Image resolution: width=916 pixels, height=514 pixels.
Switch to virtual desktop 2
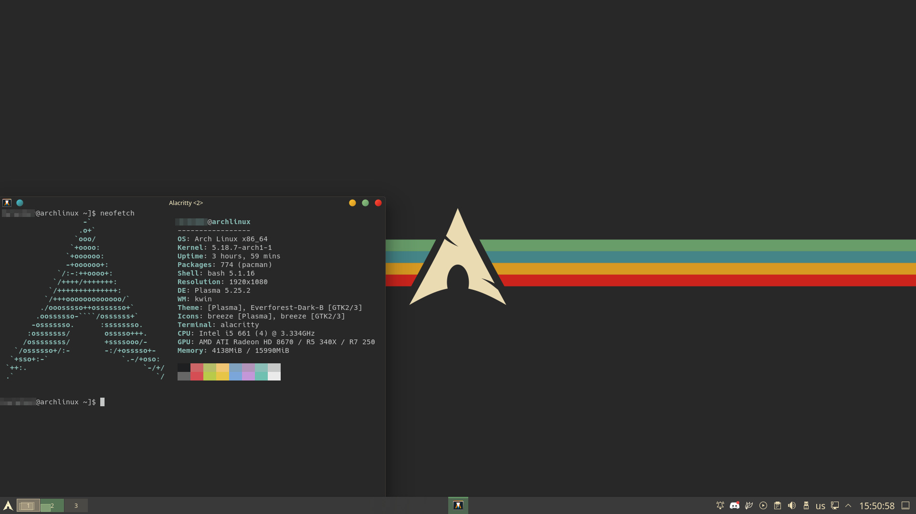coord(52,505)
